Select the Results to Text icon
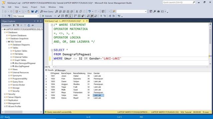 pos(88,16)
